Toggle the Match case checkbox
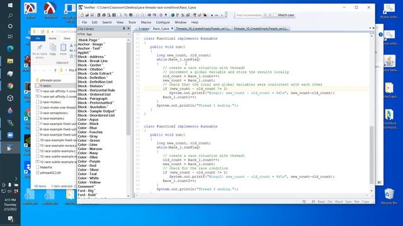Image resolution: width=403 pixels, height=226 pixels. 275,15
